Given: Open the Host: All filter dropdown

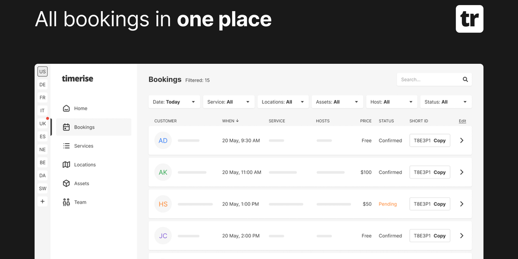Looking at the screenshot, I should (391, 102).
